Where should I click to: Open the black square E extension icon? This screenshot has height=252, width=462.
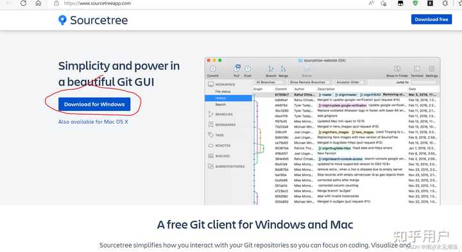[430, 3]
